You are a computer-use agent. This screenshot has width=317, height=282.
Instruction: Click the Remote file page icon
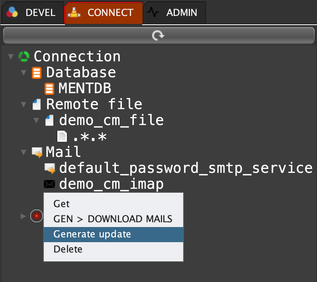[x=37, y=104]
